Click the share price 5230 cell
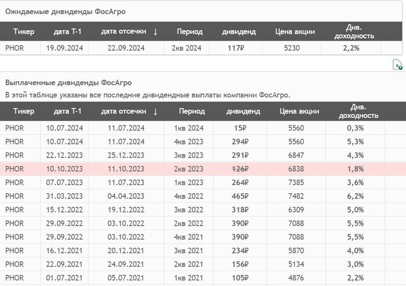Screen dimensions: 406x286 point(292,48)
